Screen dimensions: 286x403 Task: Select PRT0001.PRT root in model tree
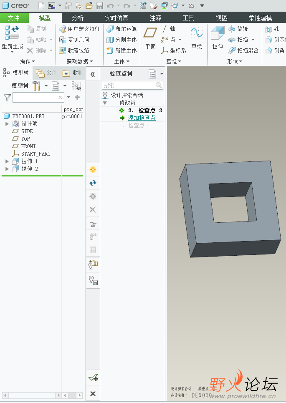pyautogui.click(x=28, y=116)
